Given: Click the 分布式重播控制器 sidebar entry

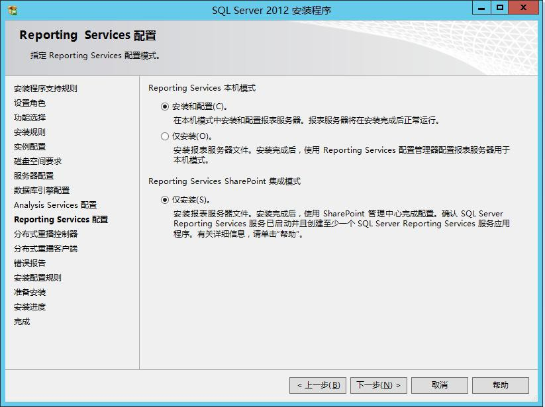Looking at the screenshot, I should pos(46,234).
